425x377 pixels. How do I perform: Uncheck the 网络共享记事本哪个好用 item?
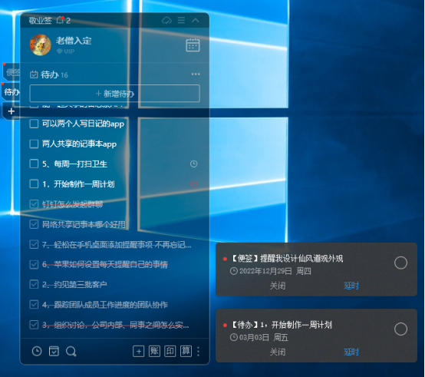34,224
